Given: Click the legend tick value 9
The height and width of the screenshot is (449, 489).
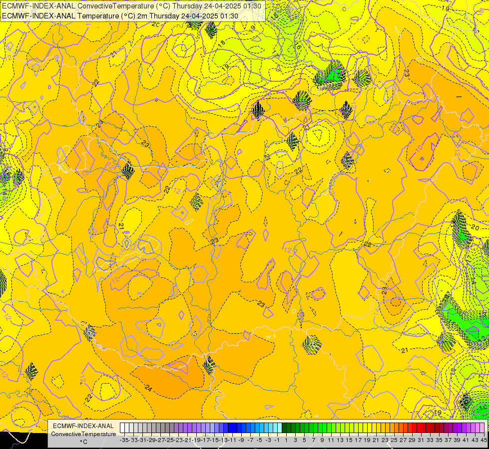Looking at the screenshot, I should pos(322,440).
